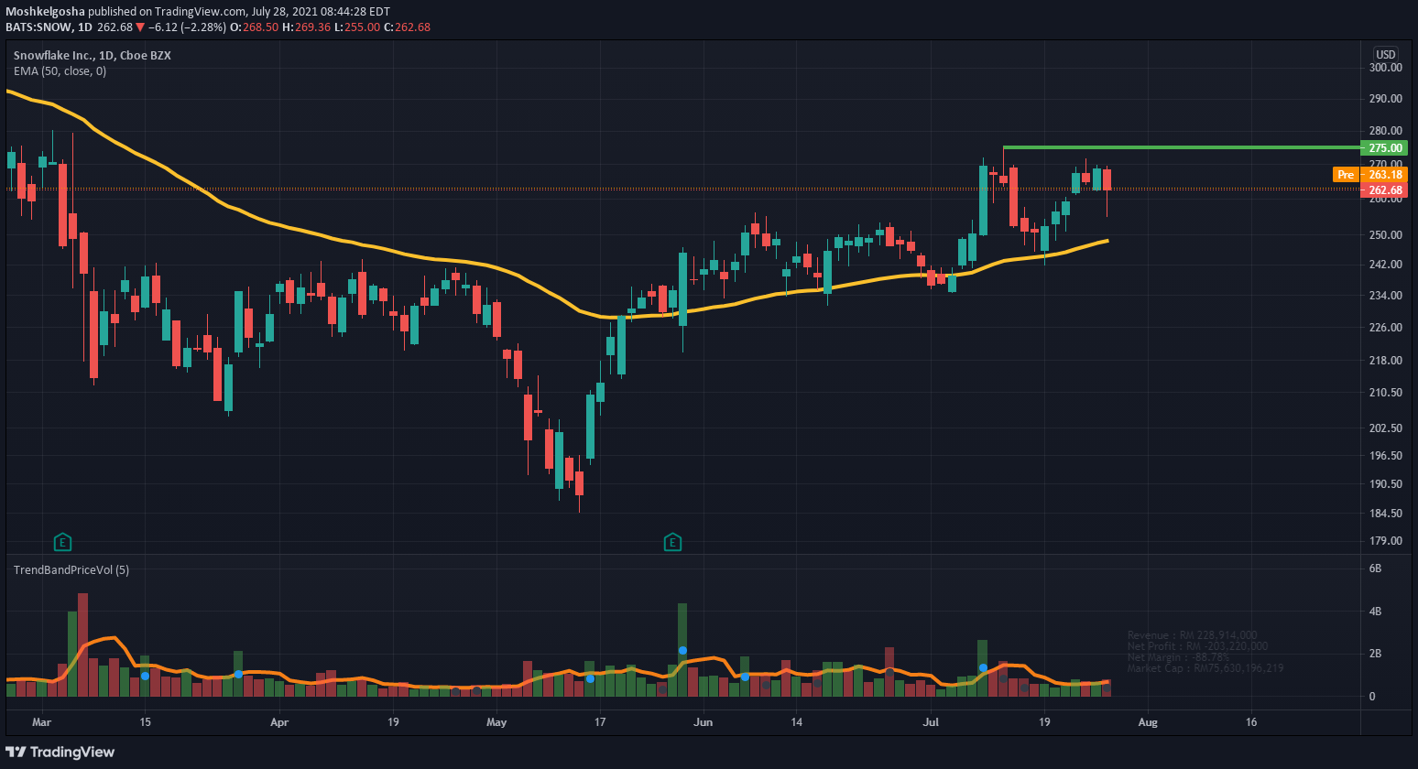
Task: Click the O:268.50 open value
Action: (x=254, y=27)
